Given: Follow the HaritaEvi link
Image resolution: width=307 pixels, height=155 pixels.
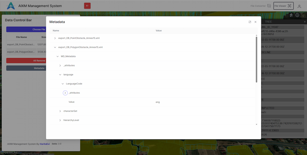Looking at the screenshot, I should point(45,144).
